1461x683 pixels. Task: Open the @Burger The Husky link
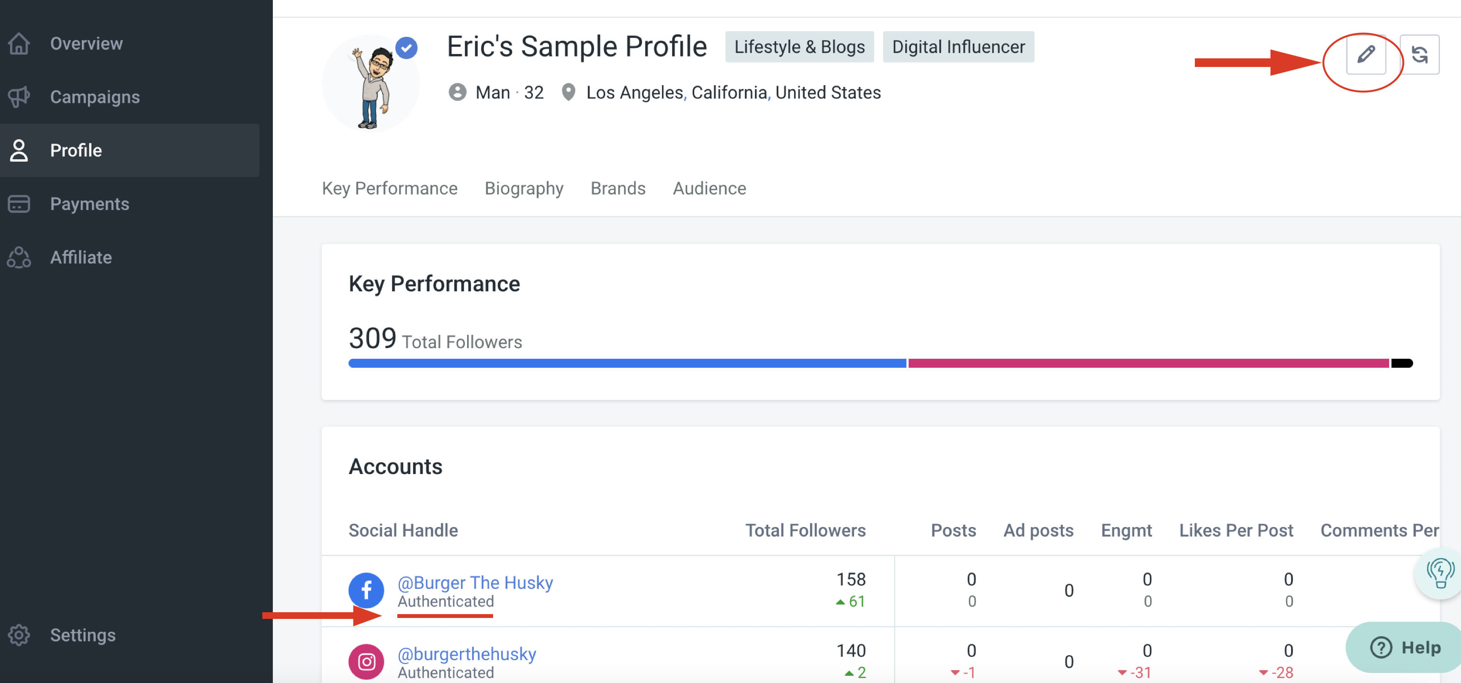[475, 582]
